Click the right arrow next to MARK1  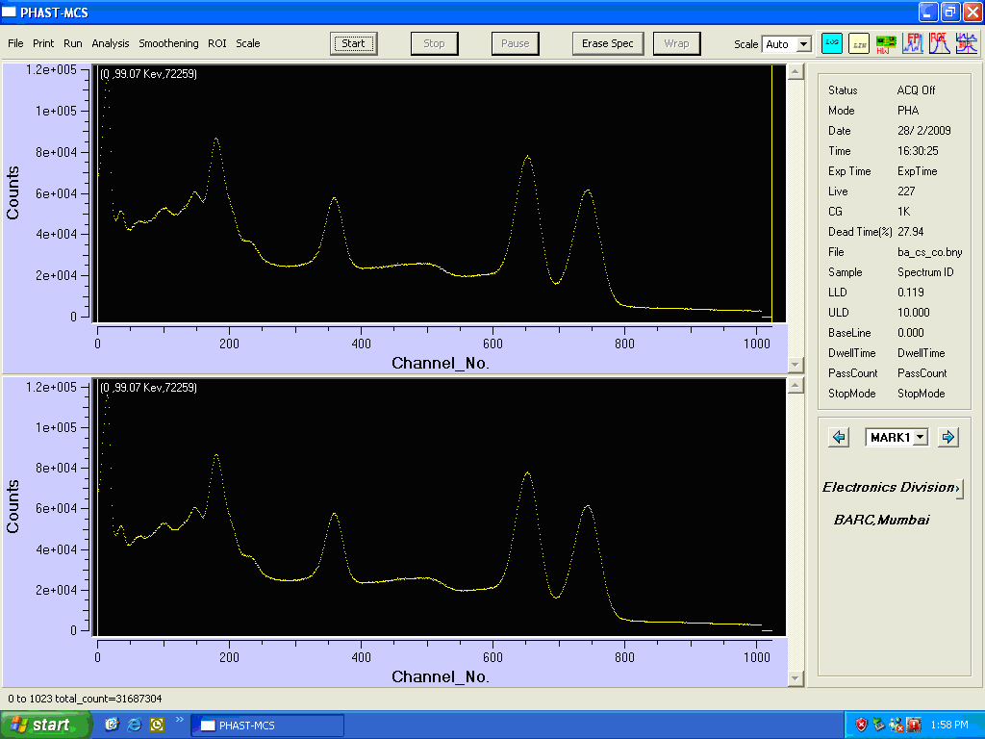click(x=948, y=437)
